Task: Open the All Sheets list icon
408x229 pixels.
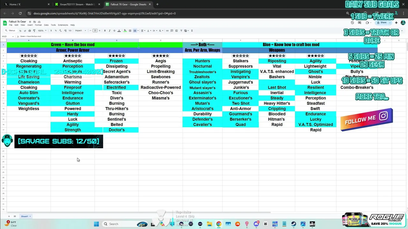Action: pyautogui.click(x=14, y=216)
